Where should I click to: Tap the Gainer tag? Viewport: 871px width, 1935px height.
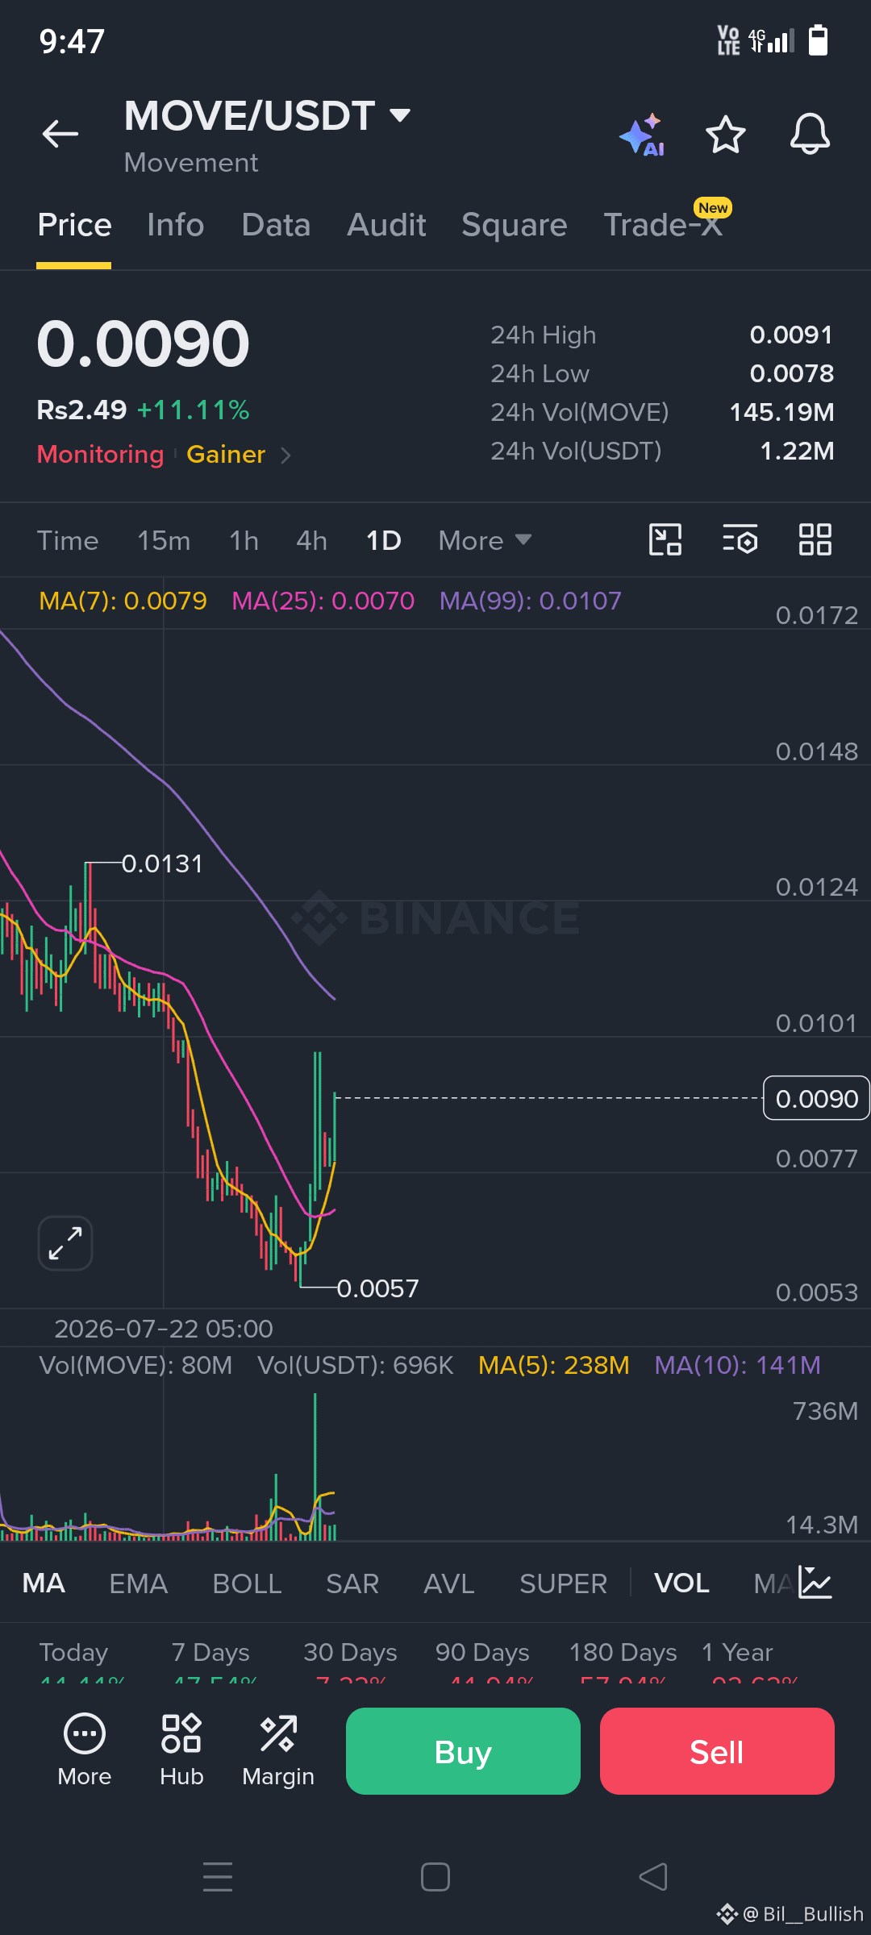click(226, 454)
